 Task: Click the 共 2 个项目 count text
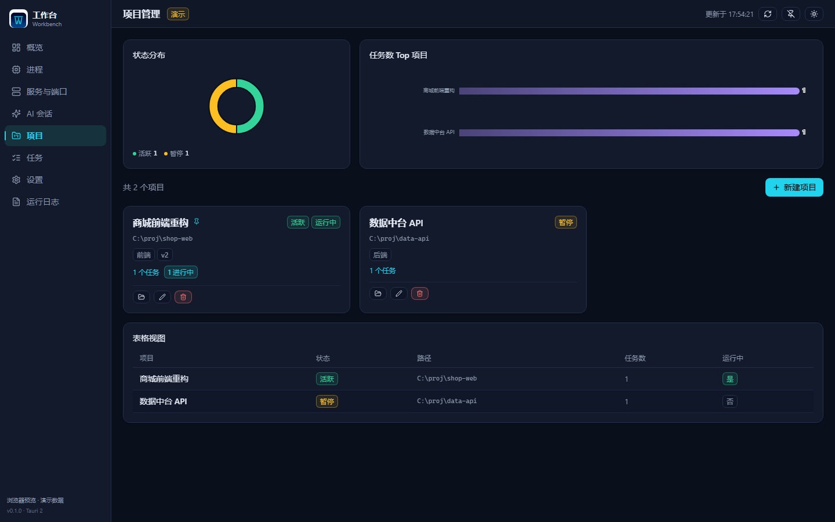pyautogui.click(x=143, y=187)
